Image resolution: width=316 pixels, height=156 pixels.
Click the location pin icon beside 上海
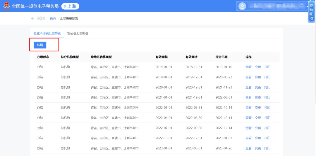(x=65, y=6)
